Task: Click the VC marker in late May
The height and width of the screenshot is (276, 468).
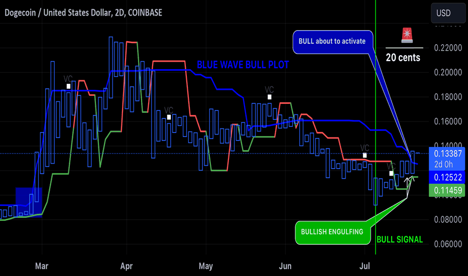Action: (269, 93)
